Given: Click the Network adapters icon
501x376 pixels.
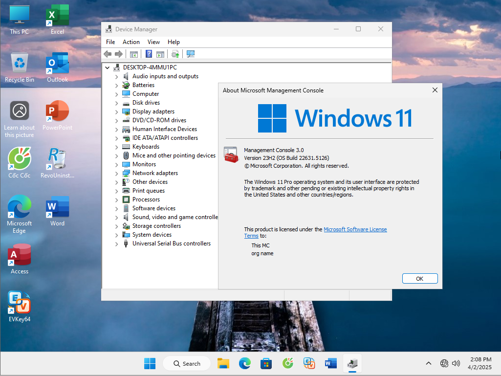Looking at the screenshot, I should click(126, 173).
